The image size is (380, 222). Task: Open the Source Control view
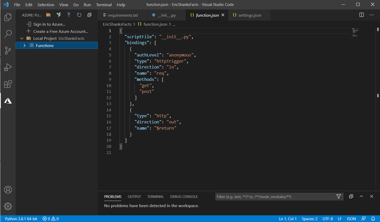coord(8,50)
